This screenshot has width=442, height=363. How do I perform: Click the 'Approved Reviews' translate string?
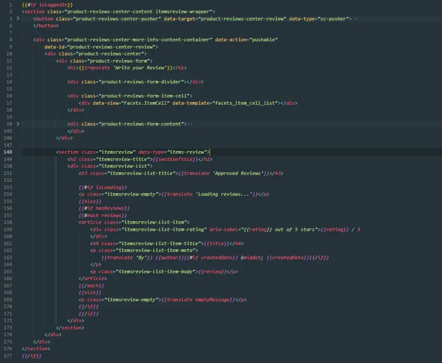click(x=238, y=174)
